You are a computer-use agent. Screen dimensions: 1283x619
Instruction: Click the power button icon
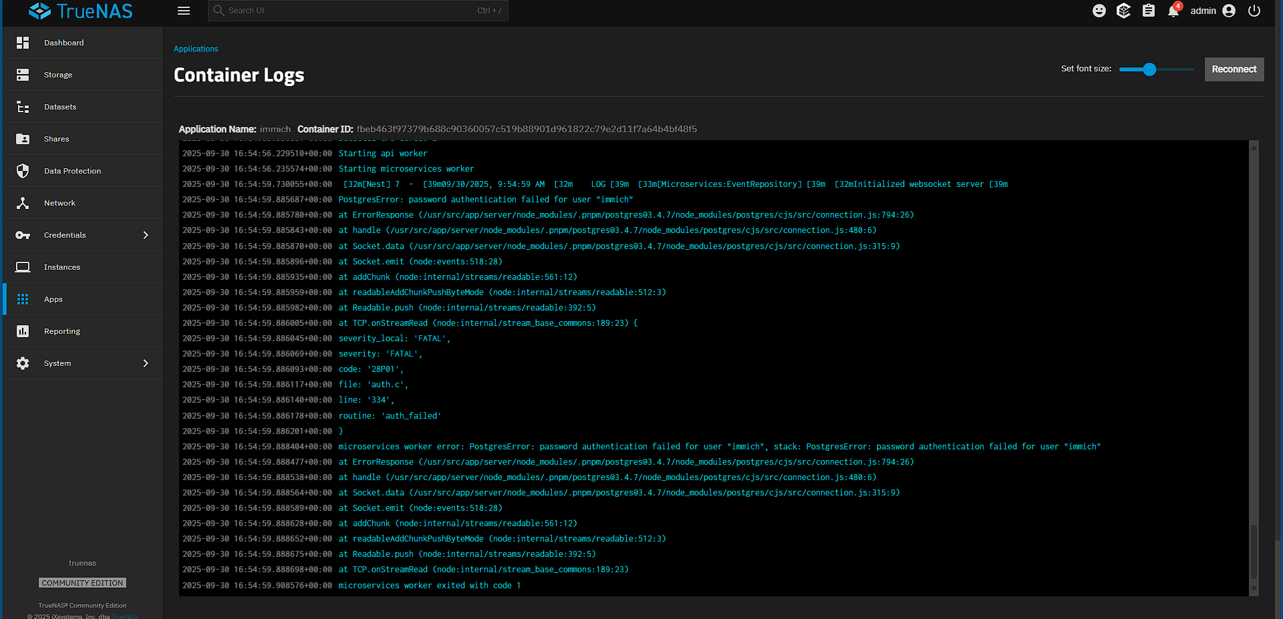[x=1254, y=11]
